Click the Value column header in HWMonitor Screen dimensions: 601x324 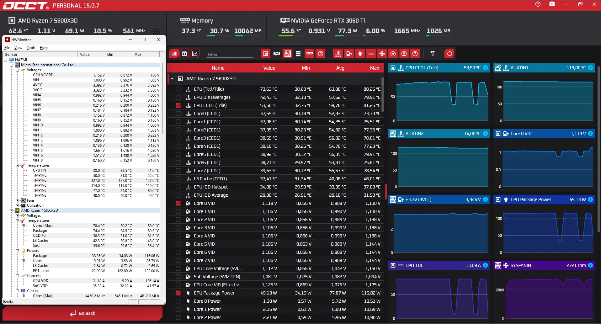[x=91, y=54]
